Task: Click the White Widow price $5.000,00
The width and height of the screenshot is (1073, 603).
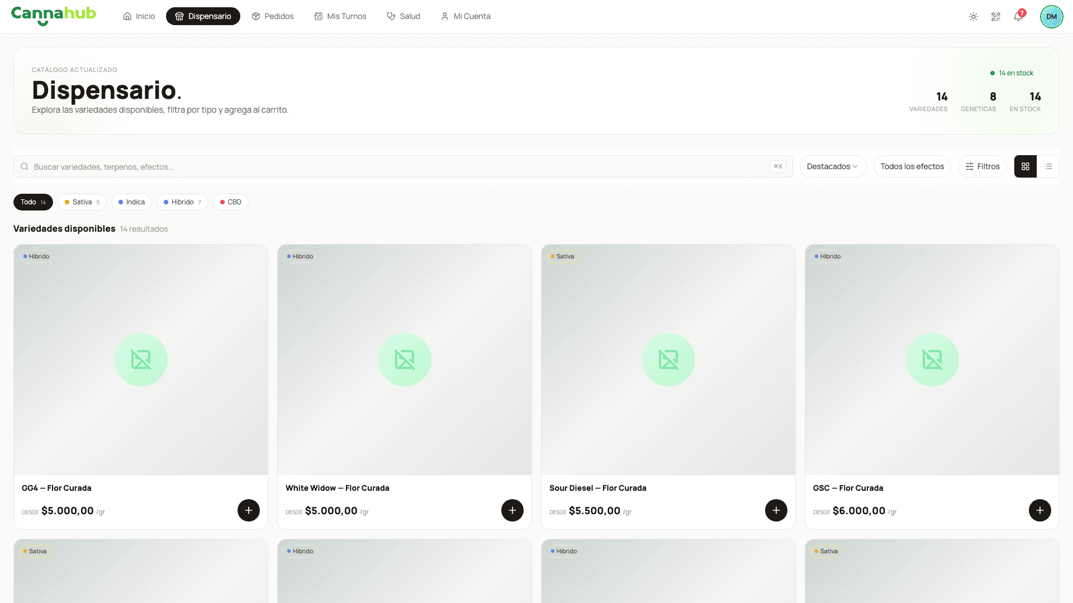Action: click(x=331, y=511)
